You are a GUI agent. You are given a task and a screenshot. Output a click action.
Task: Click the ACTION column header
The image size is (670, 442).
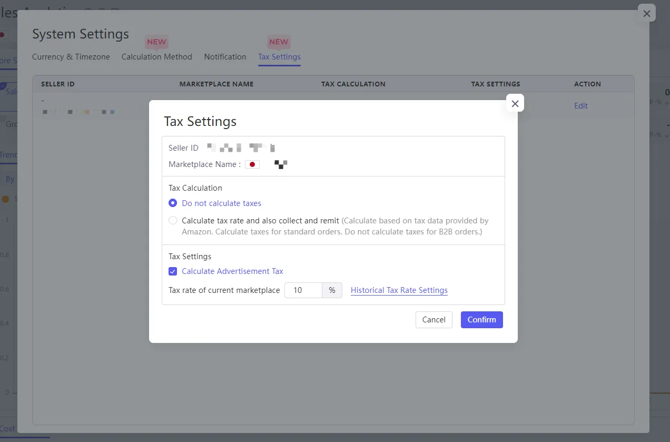click(x=587, y=84)
